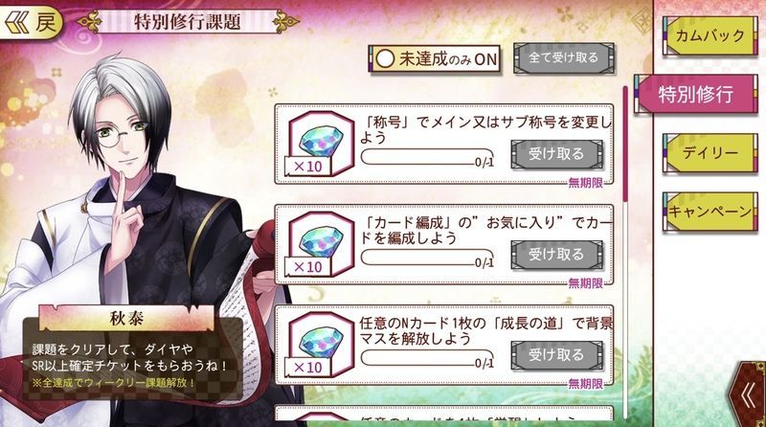
Task: Select the 特別修行 tab
Action: tap(696, 94)
